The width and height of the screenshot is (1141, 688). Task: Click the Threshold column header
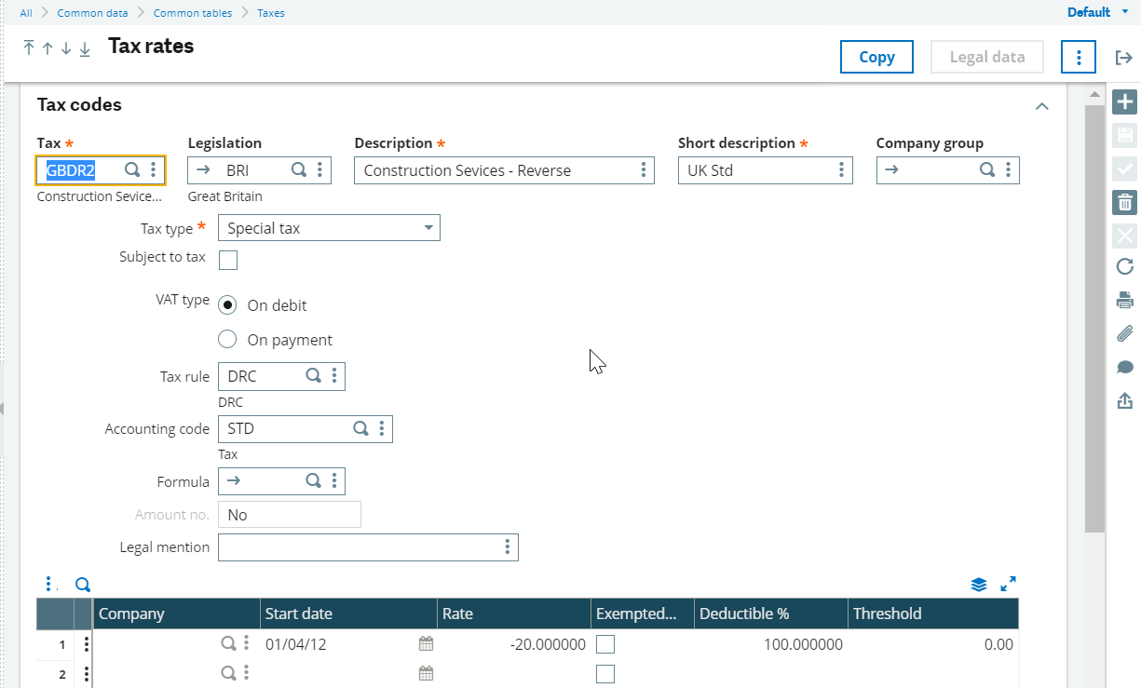point(933,614)
